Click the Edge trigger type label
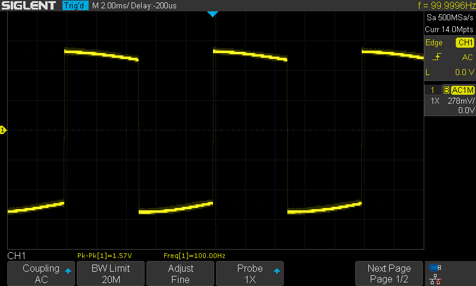The width and height of the screenshot is (476, 286). click(434, 43)
